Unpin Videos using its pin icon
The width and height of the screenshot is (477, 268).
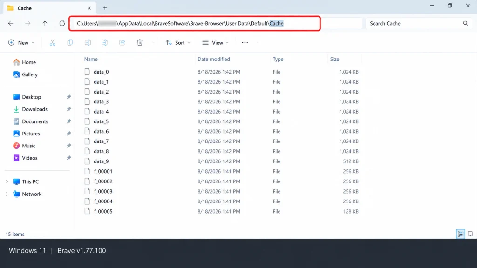tap(69, 158)
